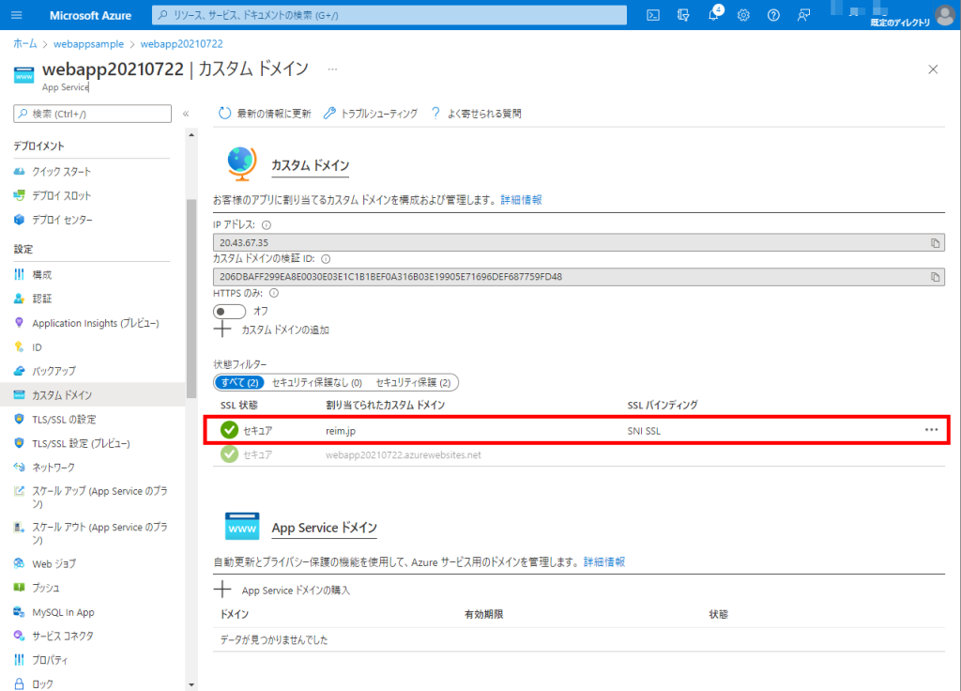This screenshot has height=691, width=961.
Task: Click App Service ドメインの購入
Action: [x=282, y=590]
